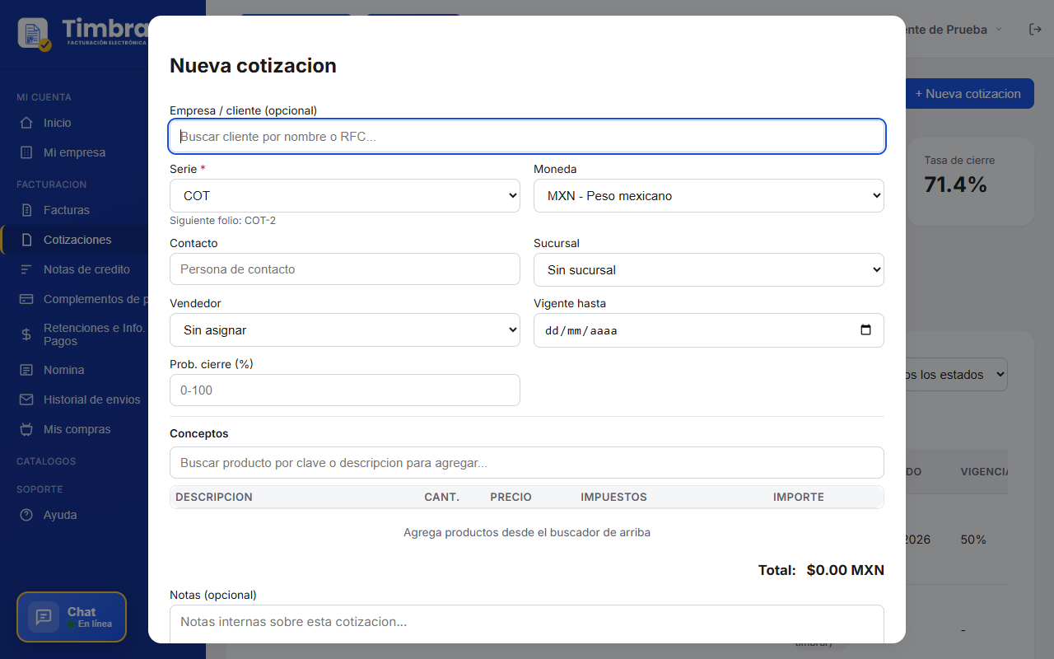Click the dollar icon beside Retenciones e Info.
1054x659 pixels.
point(26,334)
